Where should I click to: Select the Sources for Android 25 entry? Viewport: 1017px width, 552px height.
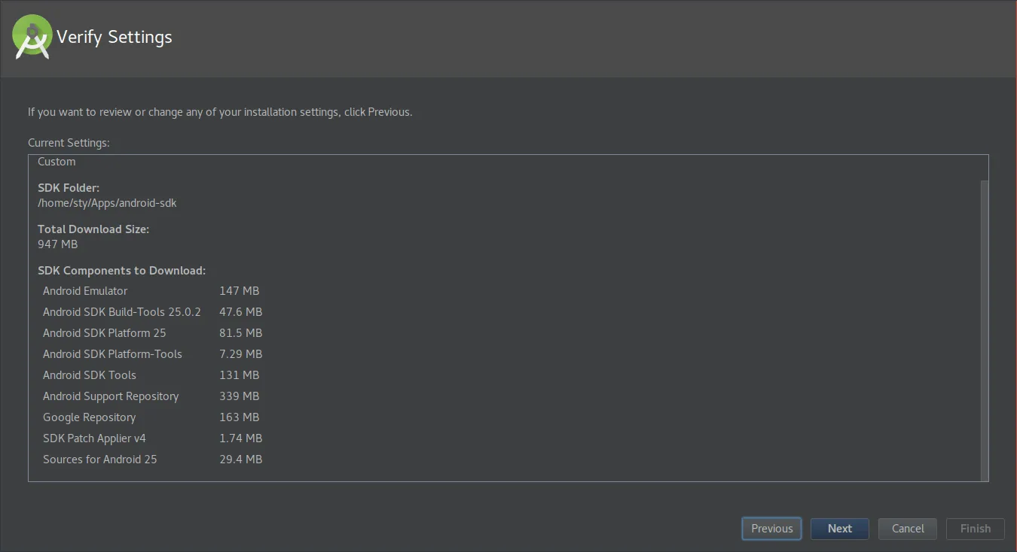point(99,459)
